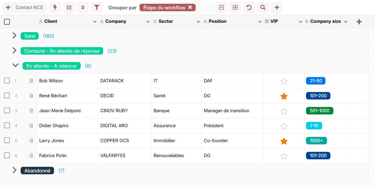Open the search magnifier icon
The height and width of the screenshot is (187, 375).
[x=263, y=7]
